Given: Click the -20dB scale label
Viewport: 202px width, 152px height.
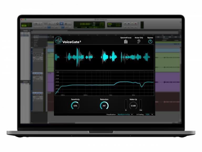Looking at the screenshot, I should (57, 79).
